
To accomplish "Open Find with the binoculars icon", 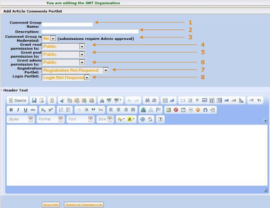I will pos(147,100).
